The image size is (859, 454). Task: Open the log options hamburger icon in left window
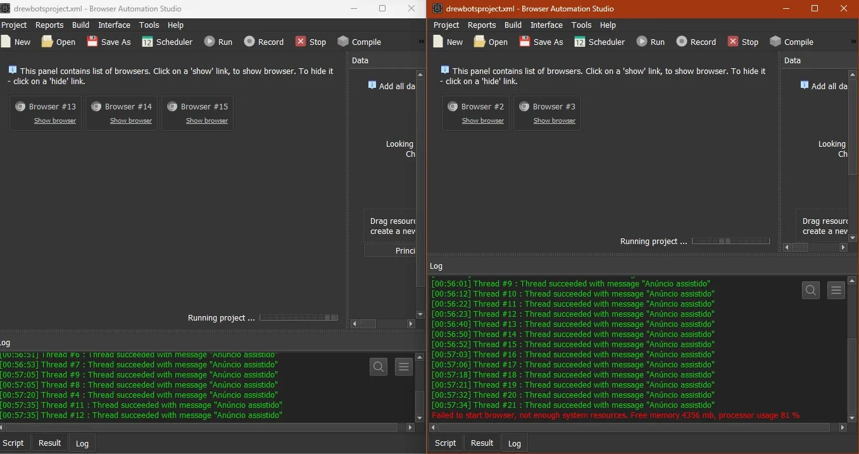pyautogui.click(x=404, y=367)
